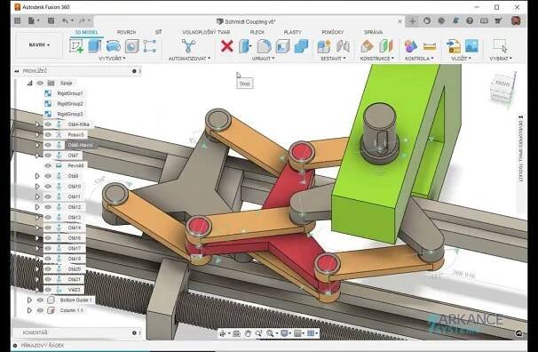Expand the Bottom Guide 1 component

point(29,300)
